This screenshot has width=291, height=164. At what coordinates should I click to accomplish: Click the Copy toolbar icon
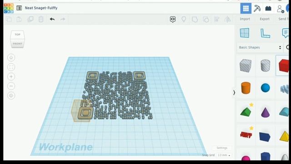[x=9, y=19]
